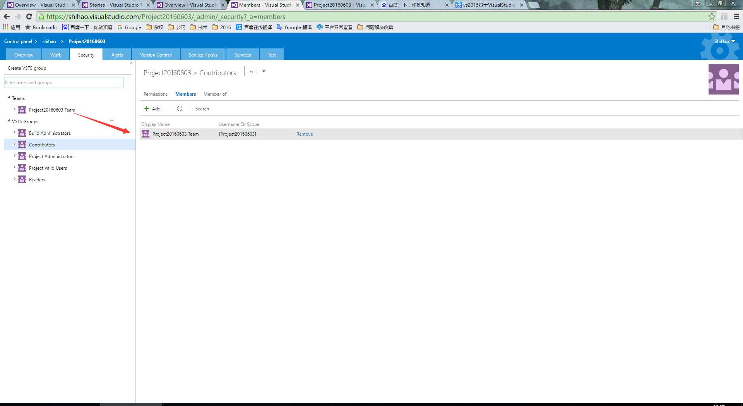Click the Project Valid Users group icon

pos(22,168)
